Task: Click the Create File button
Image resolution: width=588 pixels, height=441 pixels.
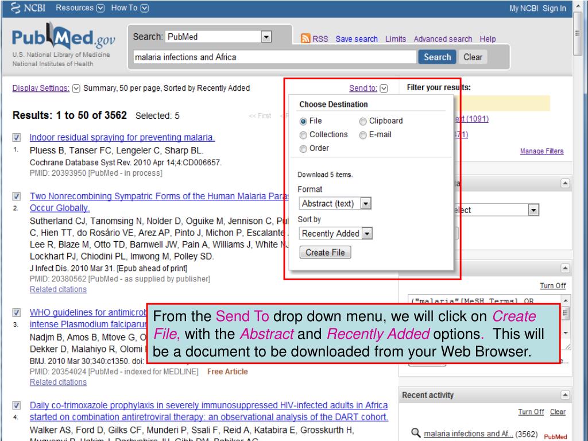Action: pyautogui.click(x=325, y=253)
